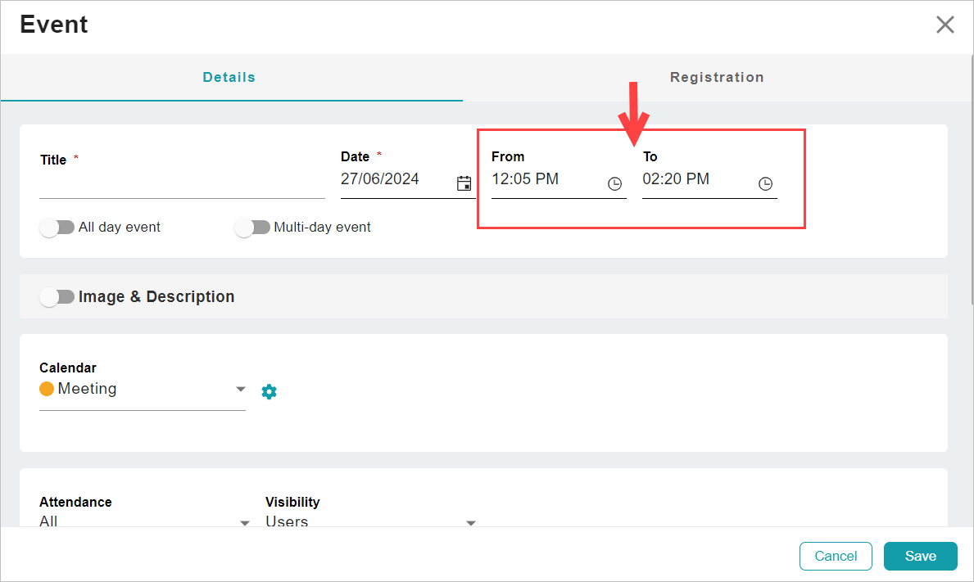Image resolution: width=974 pixels, height=582 pixels.
Task: Turn on Image & Description toggle
Action: pyautogui.click(x=57, y=297)
